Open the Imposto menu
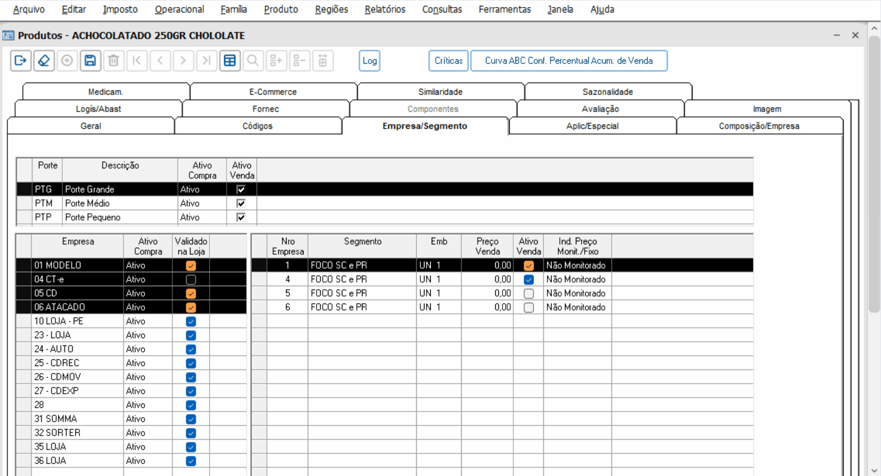This screenshot has height=476, width=881. (120, 9)
